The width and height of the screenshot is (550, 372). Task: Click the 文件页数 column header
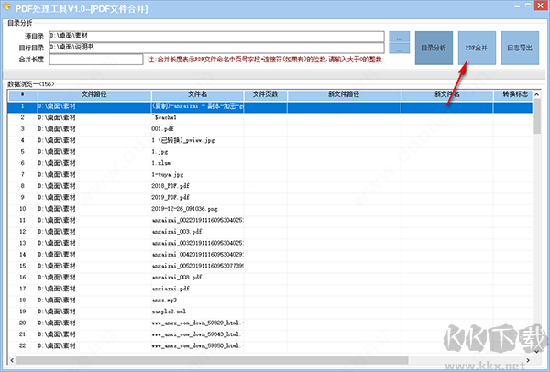(x=265, y=93)
